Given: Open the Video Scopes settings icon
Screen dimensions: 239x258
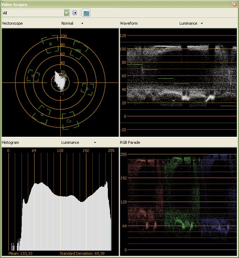Looking at the screenshot, I should tap(74, 13).
